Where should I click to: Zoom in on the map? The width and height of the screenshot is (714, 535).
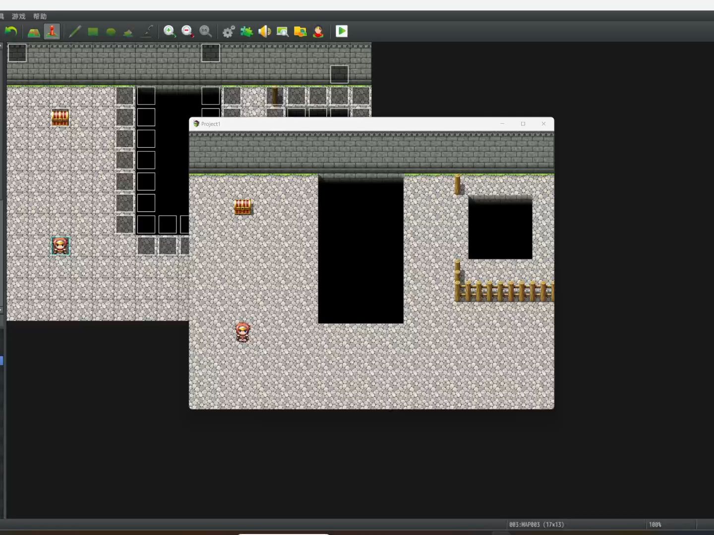(x=170, y=32)
